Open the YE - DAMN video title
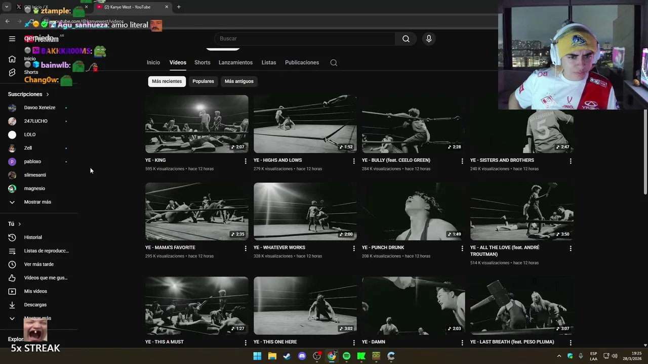This screenshot has width=648, height=364. pos(374,342)
